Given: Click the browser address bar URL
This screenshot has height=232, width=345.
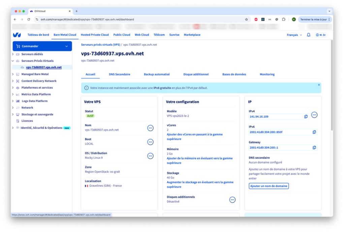Looking at the screenshot, I should 87,19.
